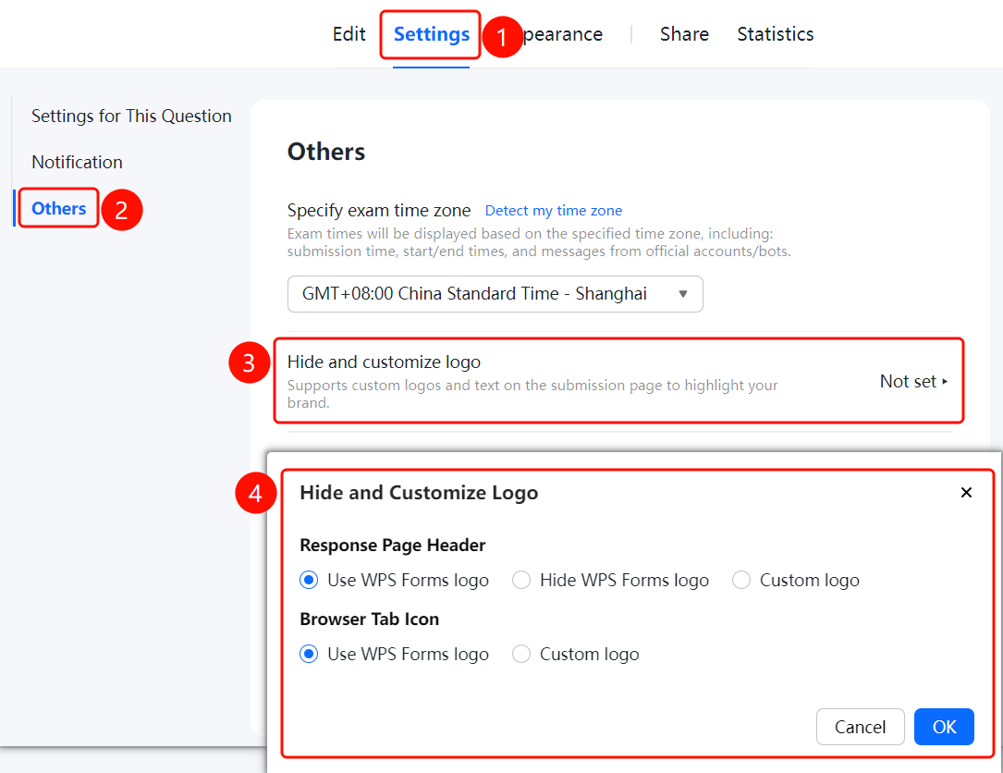
Task: Open the Edit tab
Action: click(349, 34)
